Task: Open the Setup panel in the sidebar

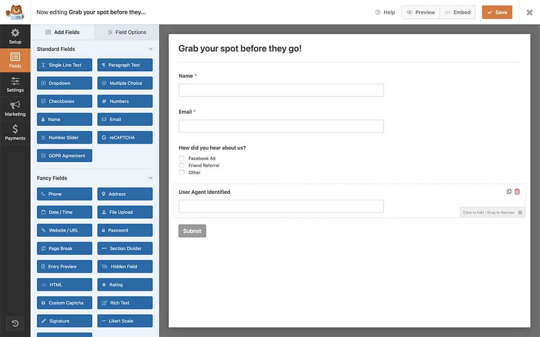Action: click(15, 36)
